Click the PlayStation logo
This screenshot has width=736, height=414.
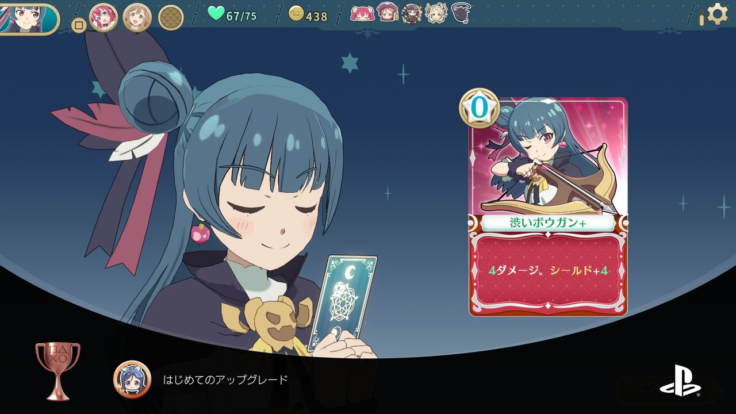pos(680,383)
